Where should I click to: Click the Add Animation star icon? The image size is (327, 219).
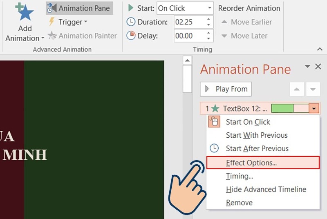(x=25, y=12)
